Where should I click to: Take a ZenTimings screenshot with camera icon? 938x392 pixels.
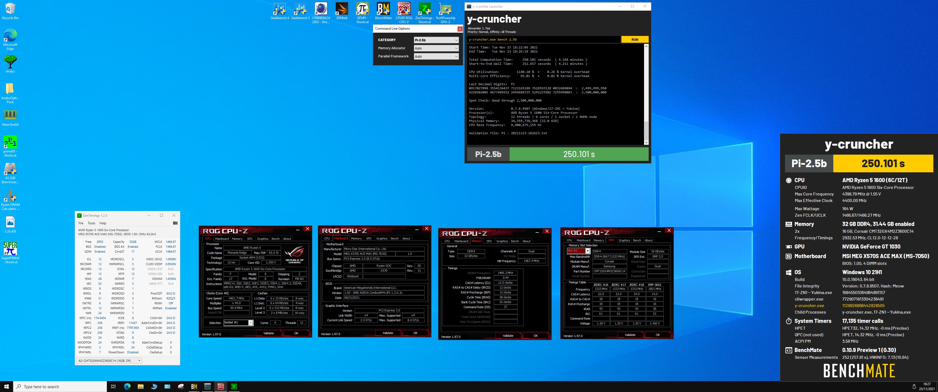coord(175,223)
